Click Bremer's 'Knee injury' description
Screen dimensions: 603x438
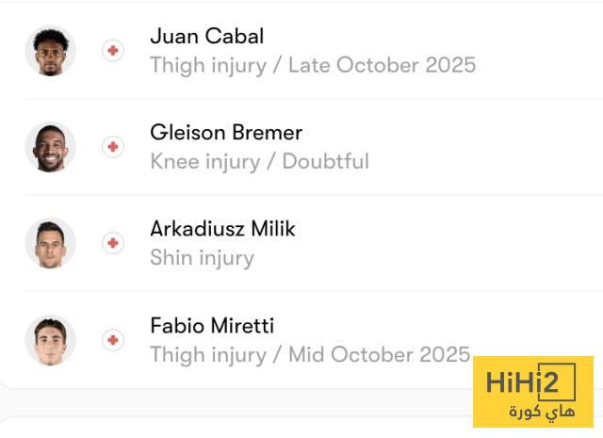pos(204,161)
